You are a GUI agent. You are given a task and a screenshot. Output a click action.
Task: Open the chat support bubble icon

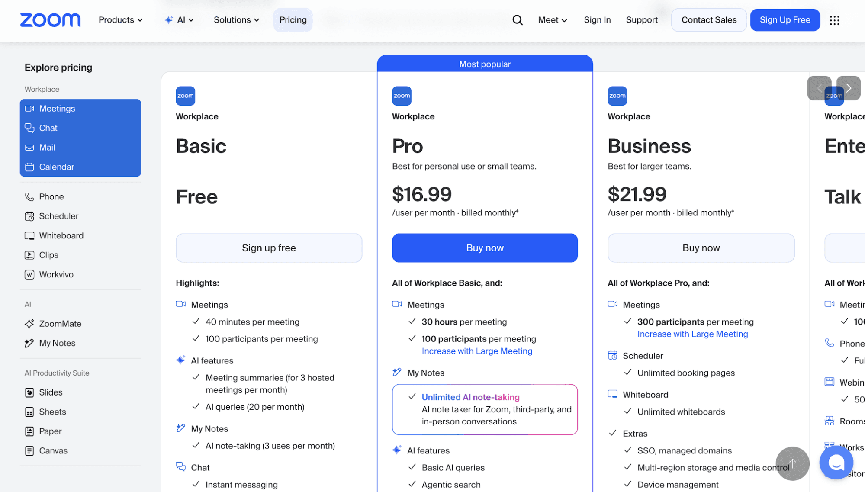pyautogui.click(x=836, y=463)
